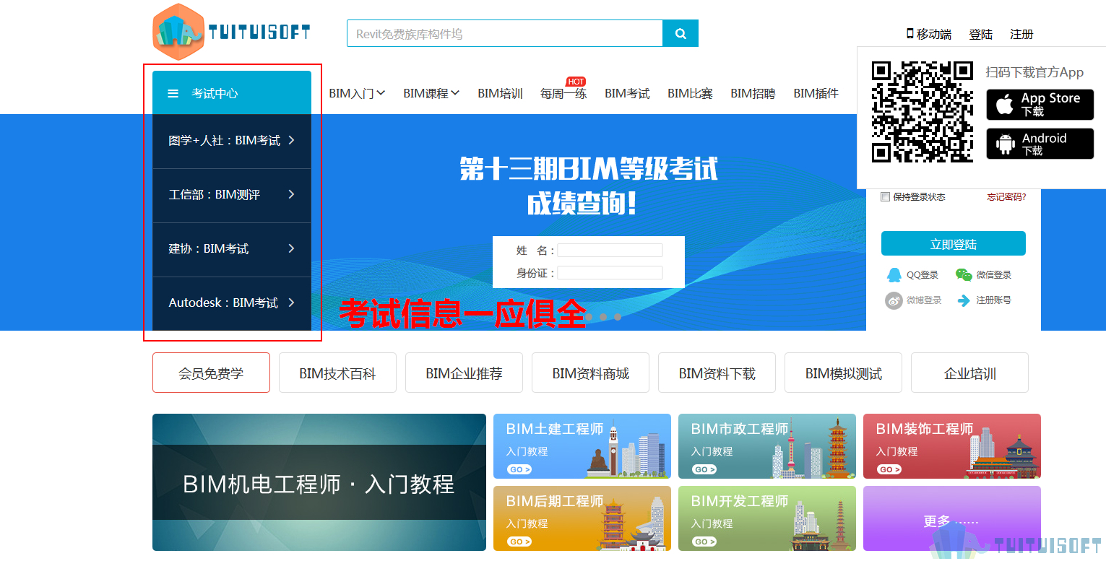1106x561 pixels.
Task: Expand Autodesk：BIM考试 submenu
Action: click(232, 303)
